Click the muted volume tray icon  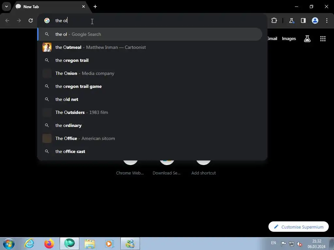(x=299, y=243)
